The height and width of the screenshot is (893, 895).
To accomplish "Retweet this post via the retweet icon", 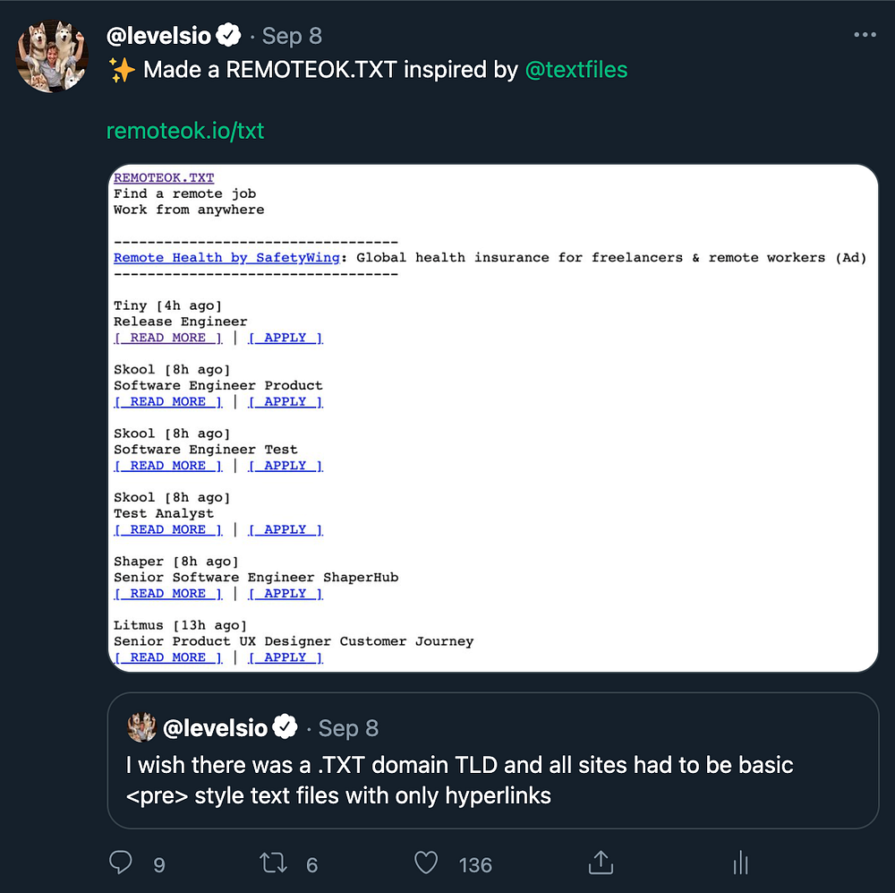I will click(x=273, y=863).
